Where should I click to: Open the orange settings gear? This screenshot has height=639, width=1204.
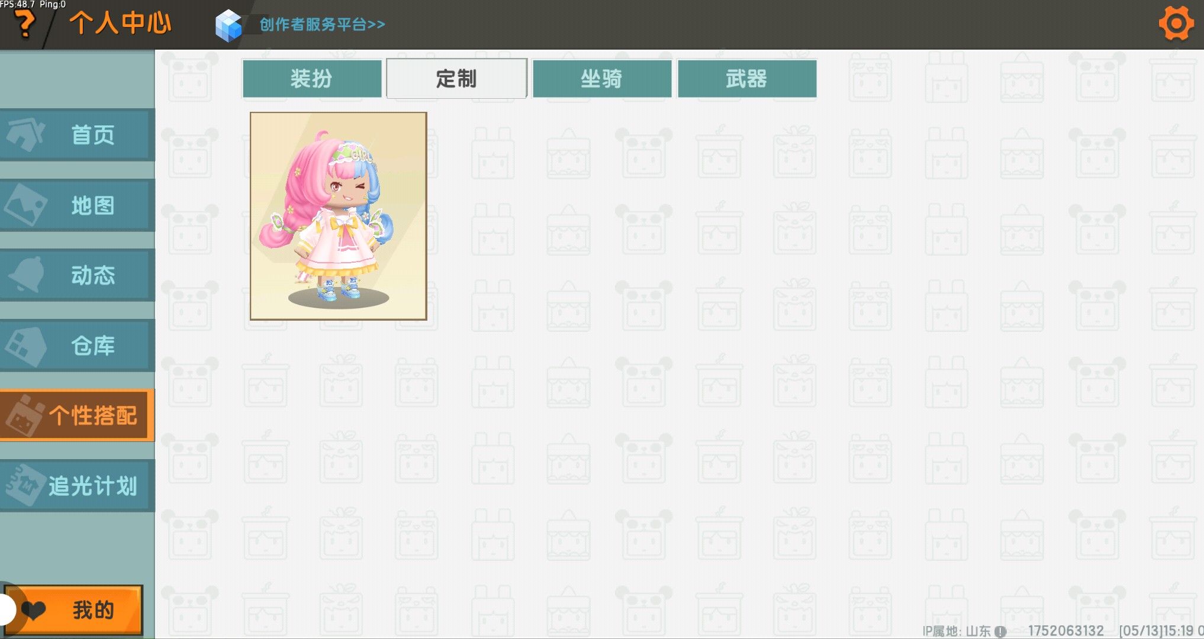[x=1176, y=24]
